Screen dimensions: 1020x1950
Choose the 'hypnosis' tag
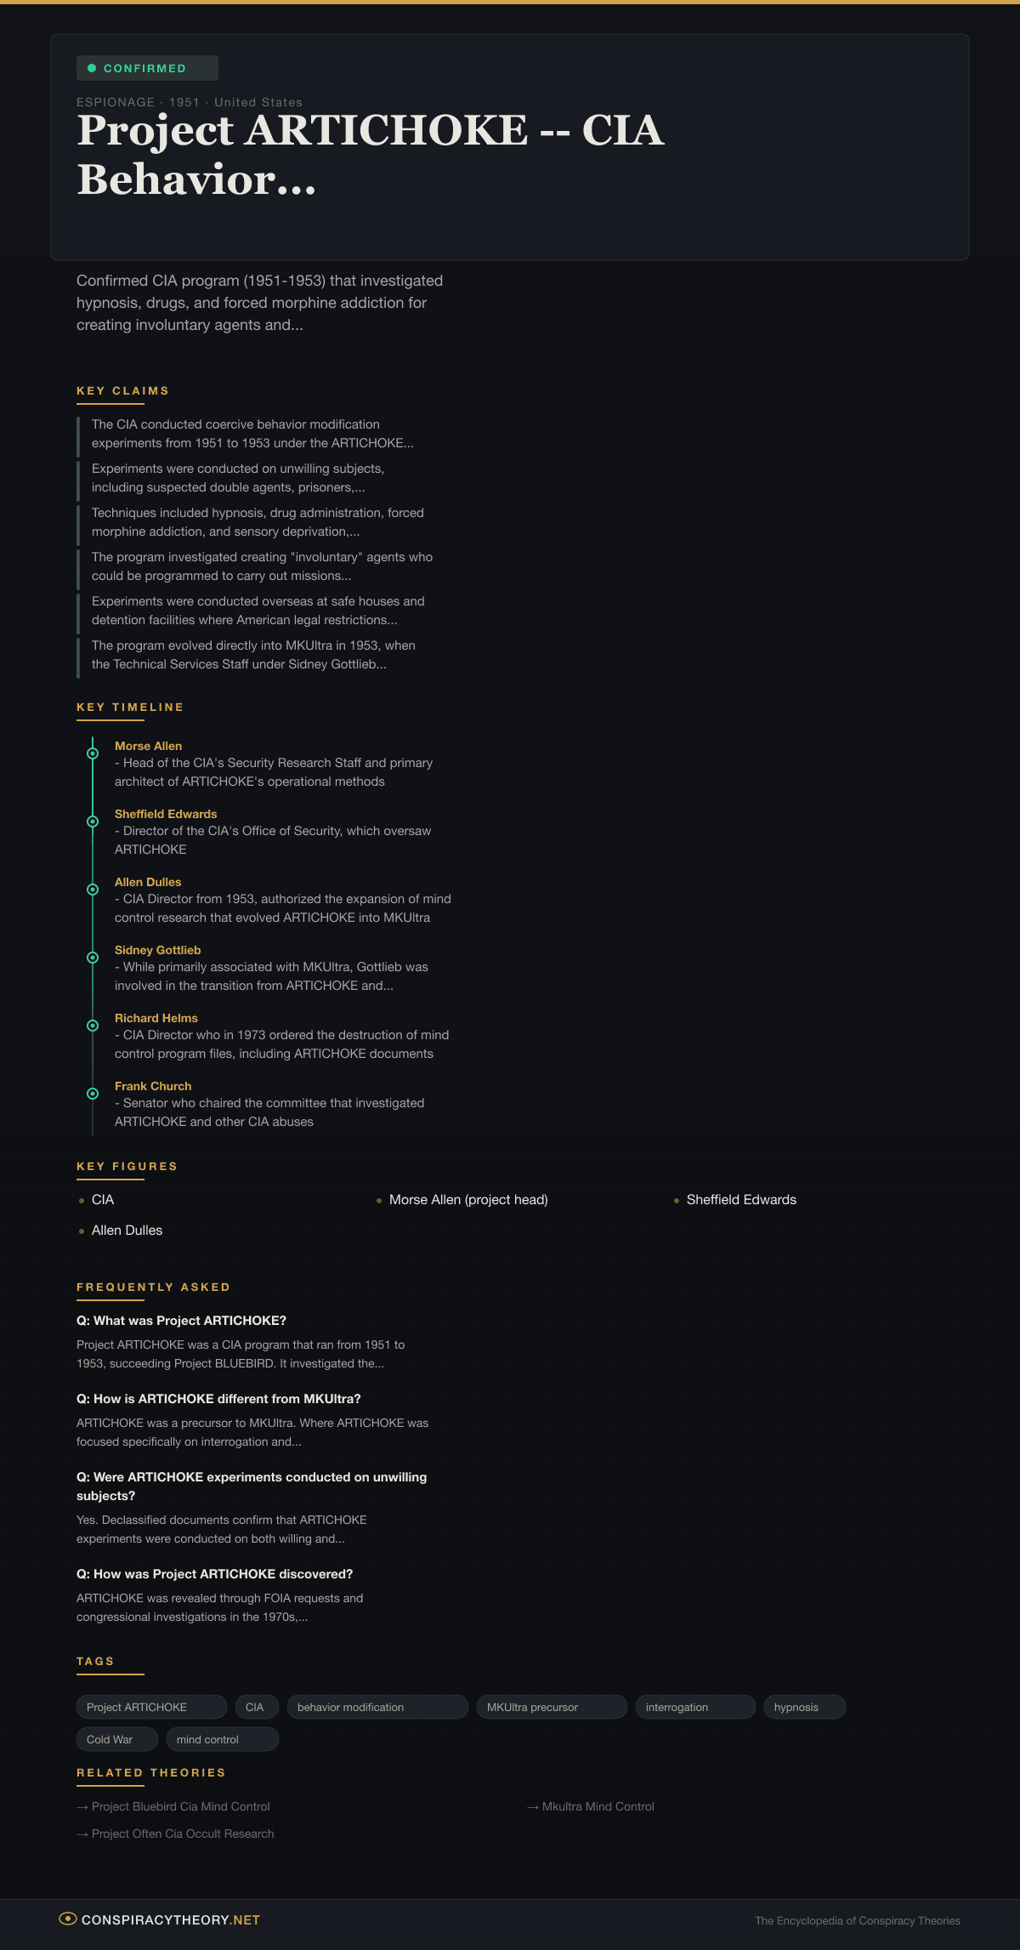click(804, 1707)
